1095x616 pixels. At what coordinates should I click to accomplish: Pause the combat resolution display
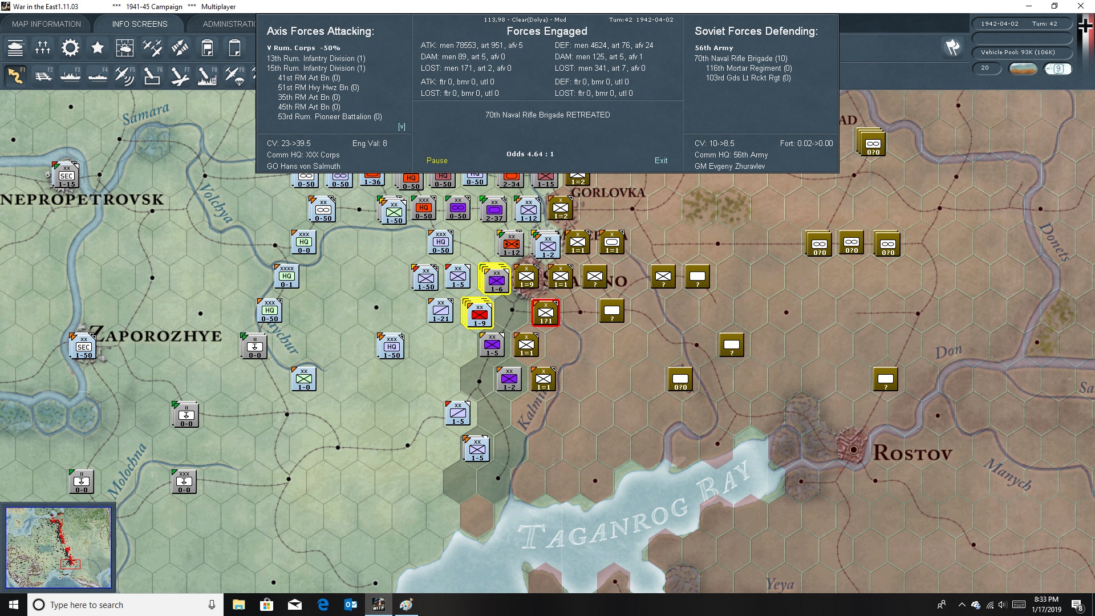(x=437, y=160)
